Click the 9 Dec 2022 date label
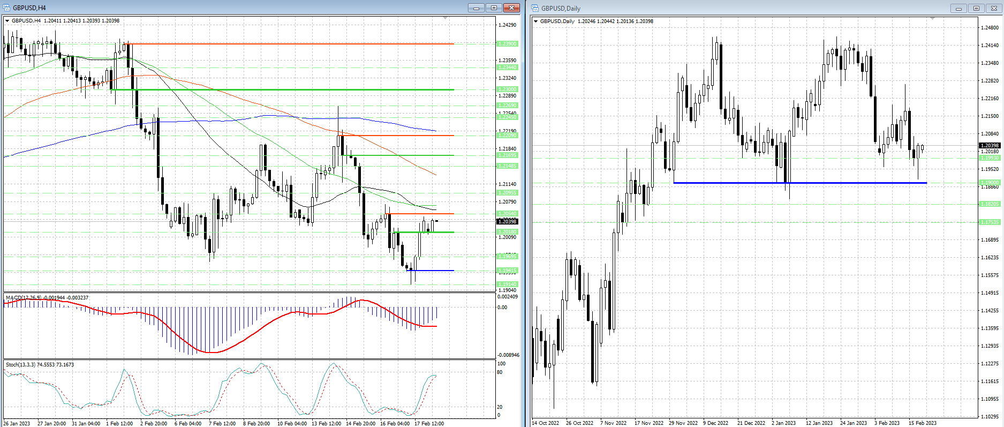 [x=716, y=423]
